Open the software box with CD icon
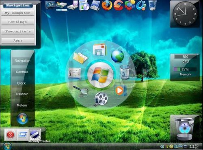The width and height of the screenshot is (203, 150). point(84,5)
